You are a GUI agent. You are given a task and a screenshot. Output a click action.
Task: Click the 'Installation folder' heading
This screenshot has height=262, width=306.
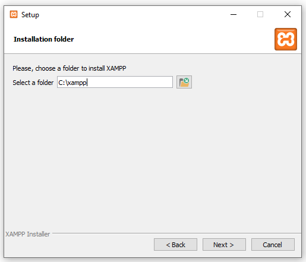(x=43, y=39)
